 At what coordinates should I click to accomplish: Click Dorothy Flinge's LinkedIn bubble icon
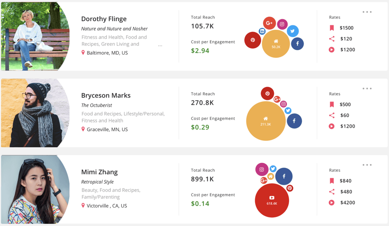(x=262, y=31)
